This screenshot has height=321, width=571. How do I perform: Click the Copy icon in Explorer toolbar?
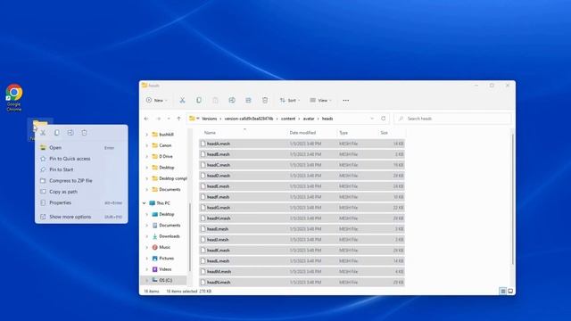click(x=199, y=101)
